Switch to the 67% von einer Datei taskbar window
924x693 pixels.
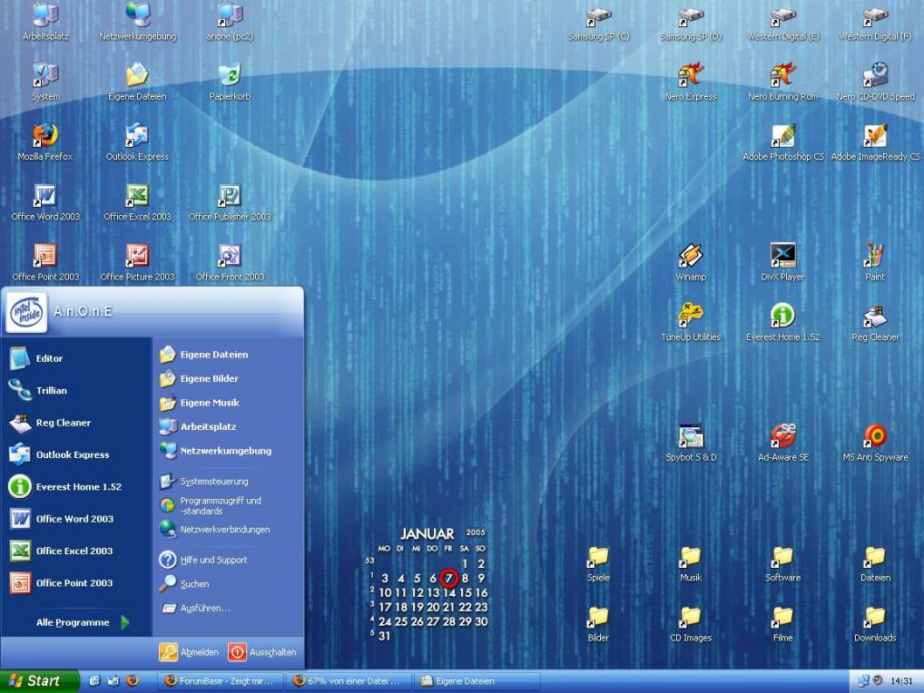click(349, 680)
